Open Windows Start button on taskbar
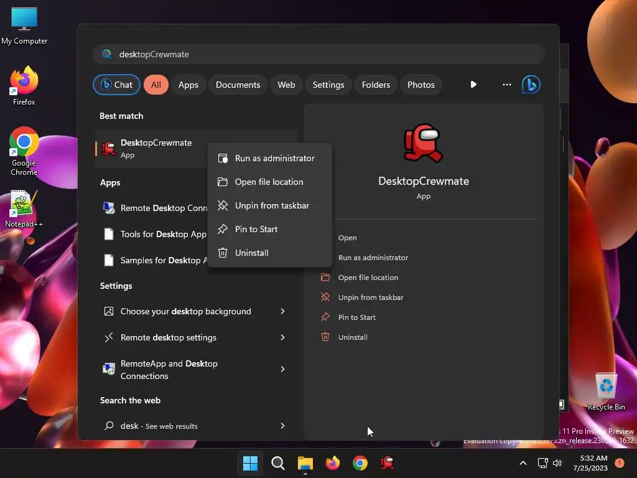The image size is (637, 478). 250,463
